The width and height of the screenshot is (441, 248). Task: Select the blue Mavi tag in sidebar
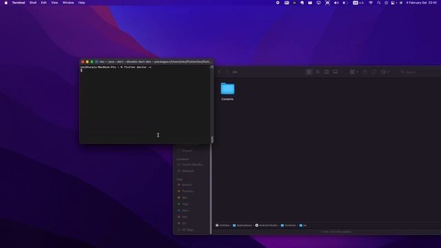[x=183, y=210]
